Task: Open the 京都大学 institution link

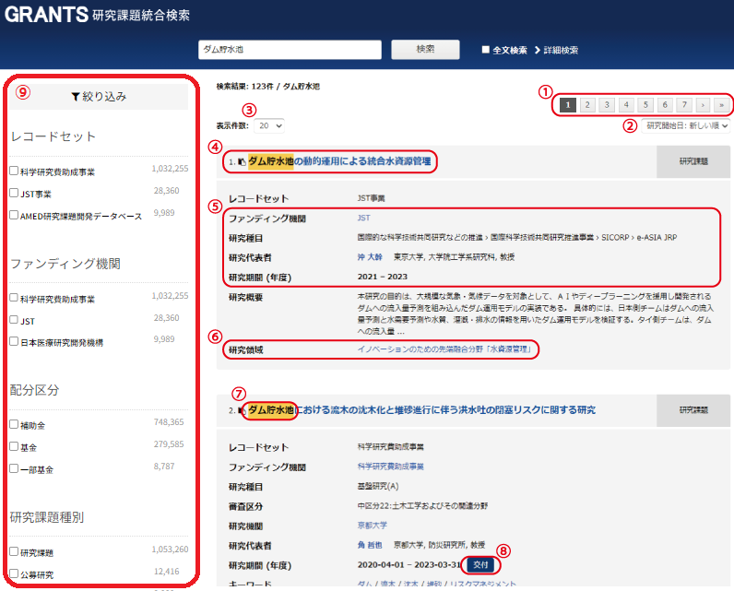Action: (x=373, y=526)
